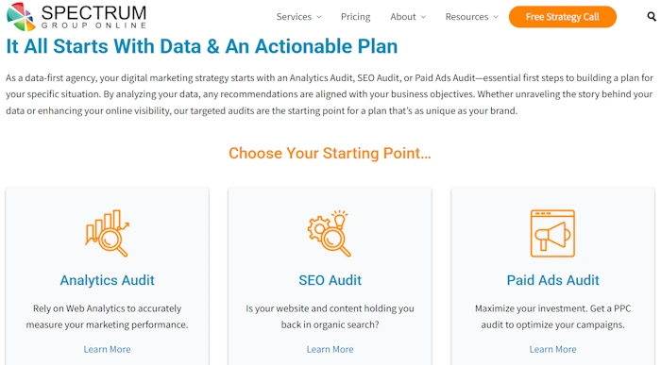Follow Learn More under Paid Ads Audit
The image size is (661, 365).
(x=552, y=349)
